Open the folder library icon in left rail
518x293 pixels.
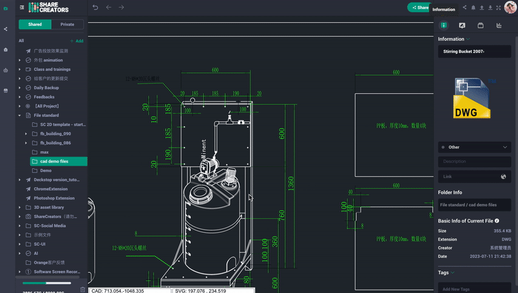pos(6,8)
